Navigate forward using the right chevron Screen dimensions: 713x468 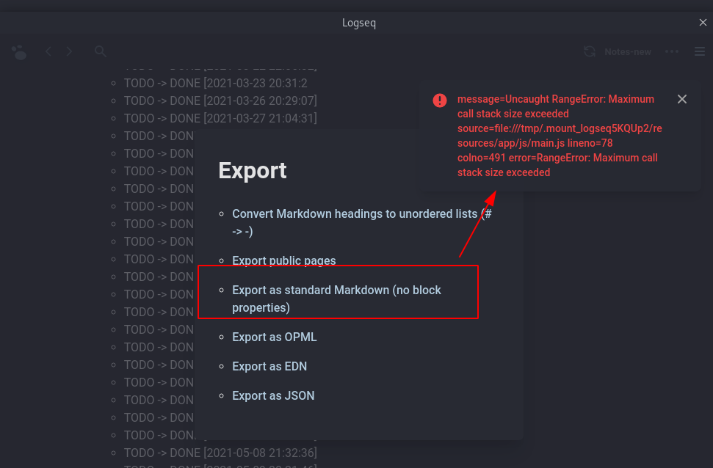coord(68,51)
